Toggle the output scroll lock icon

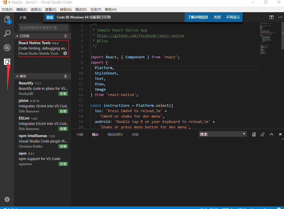[262, 134]
